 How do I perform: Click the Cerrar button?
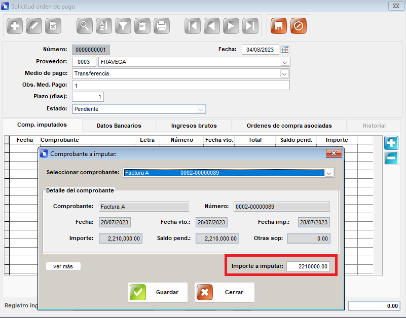(225, 292)
